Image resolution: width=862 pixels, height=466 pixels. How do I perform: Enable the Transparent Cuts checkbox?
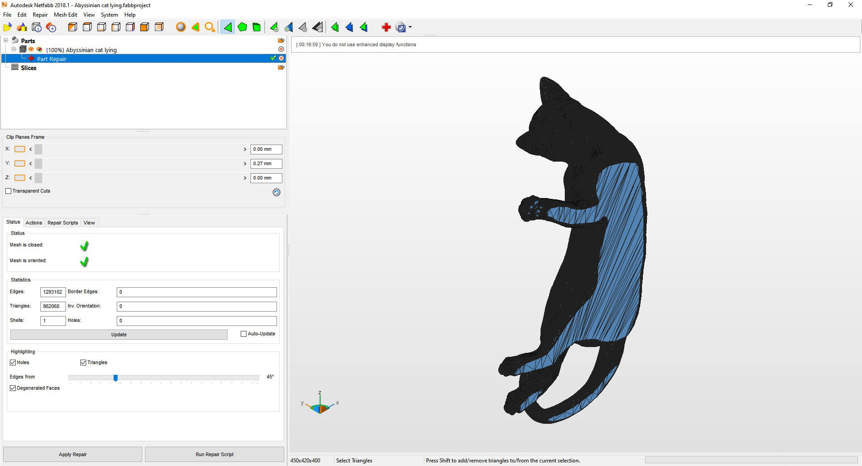[x=9, y=191]
